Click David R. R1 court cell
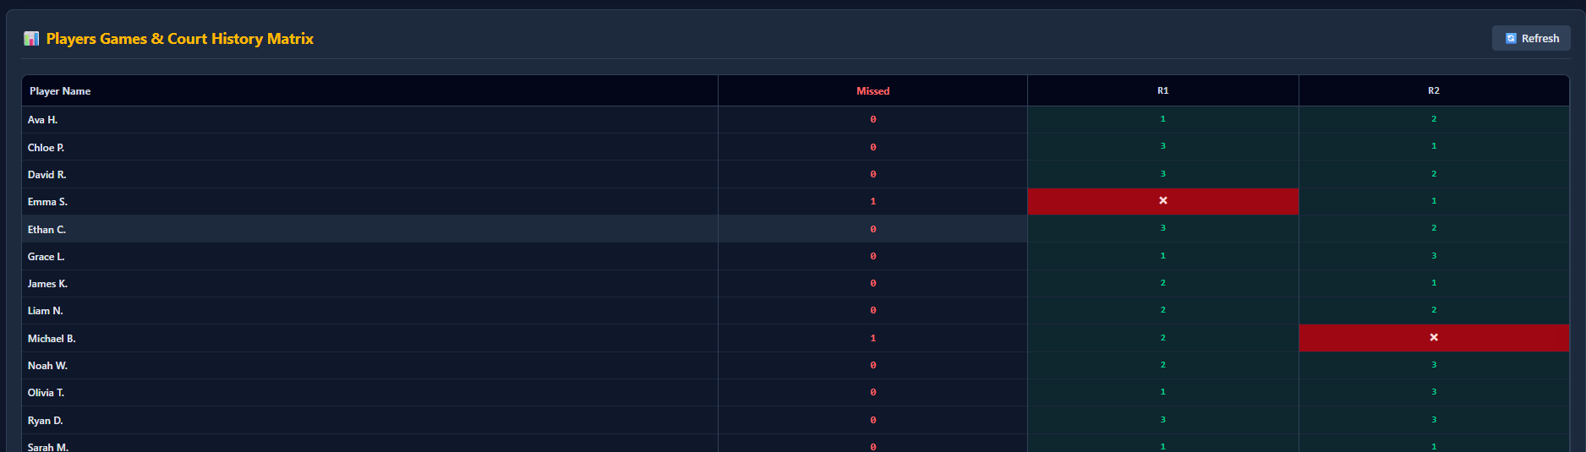Image resolution: width=1586 pixels, height=452 pixels. [1163, 174]
